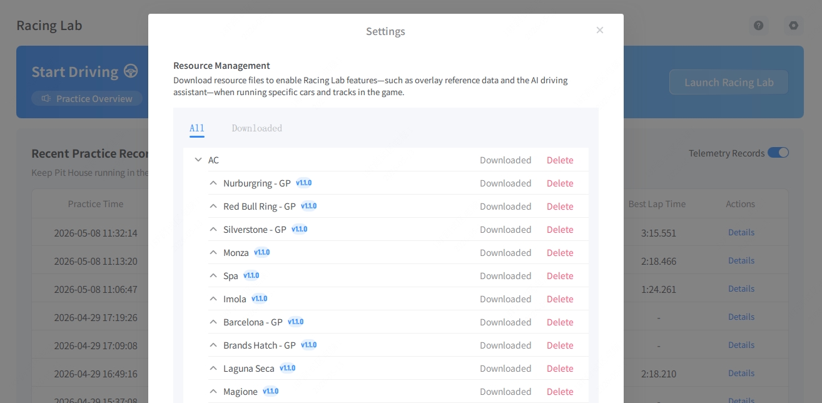Click the v1.1.0 badge next to Imola
The image size is (822, 403).
[x=260, y=298]
